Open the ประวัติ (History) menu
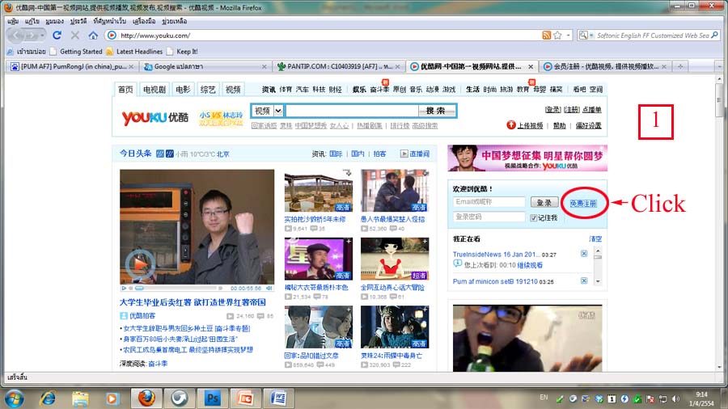Screen dimensions: 728x409 (x=78, y=21)
